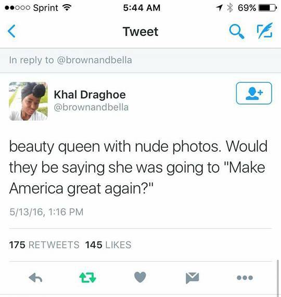Send tweet via direct message envelope
This screenshot has height=297, width=281.
[x=193, y=278]
